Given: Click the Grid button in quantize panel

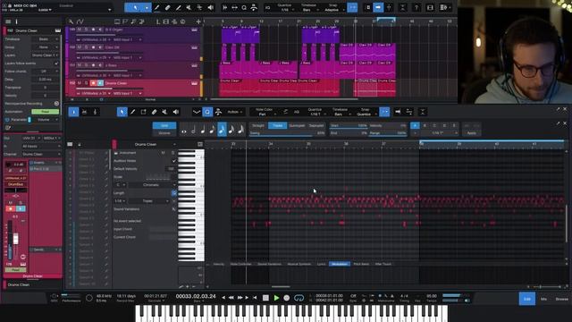Looking at the screenshot, I should tap(164, 125).
